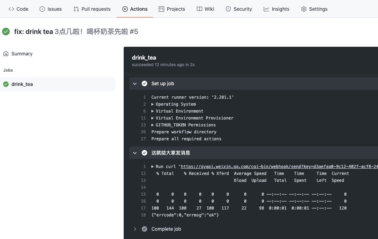Collapse the Set up job step
The width and height of the screenshot is (378, 239).
point(135,83)
